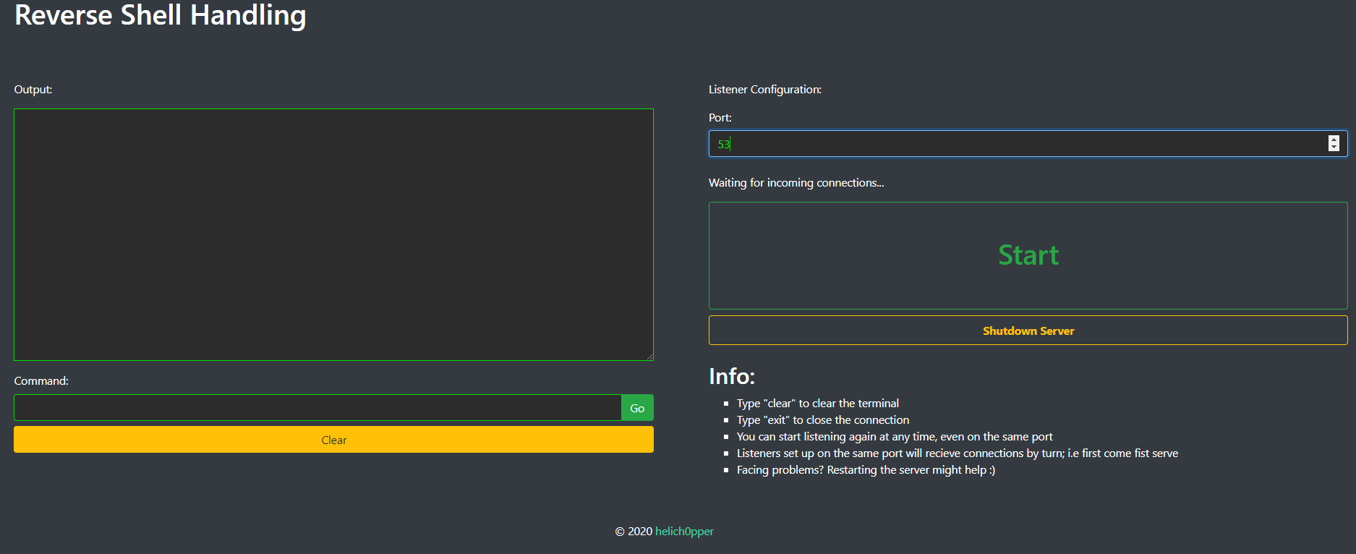
Task: Focus the Command input field
Action: click(317, 408)
